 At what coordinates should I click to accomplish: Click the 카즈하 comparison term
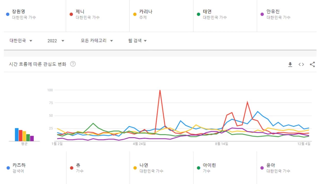click(19, 165)
